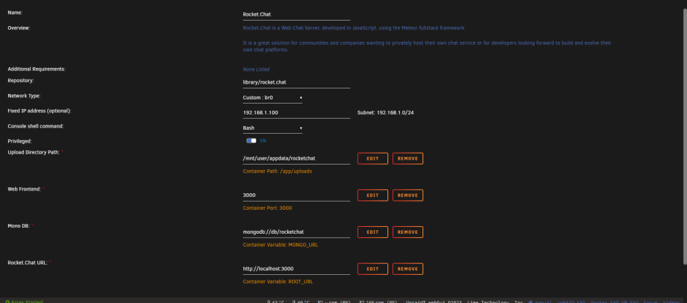Click the 'Network Type:' label
This screenshot has width=687, height=303.
(24, 95)
